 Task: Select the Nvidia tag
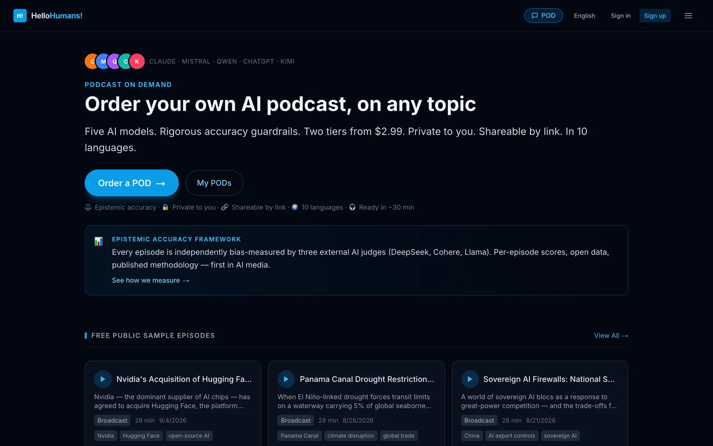click(x=106, y=436)
